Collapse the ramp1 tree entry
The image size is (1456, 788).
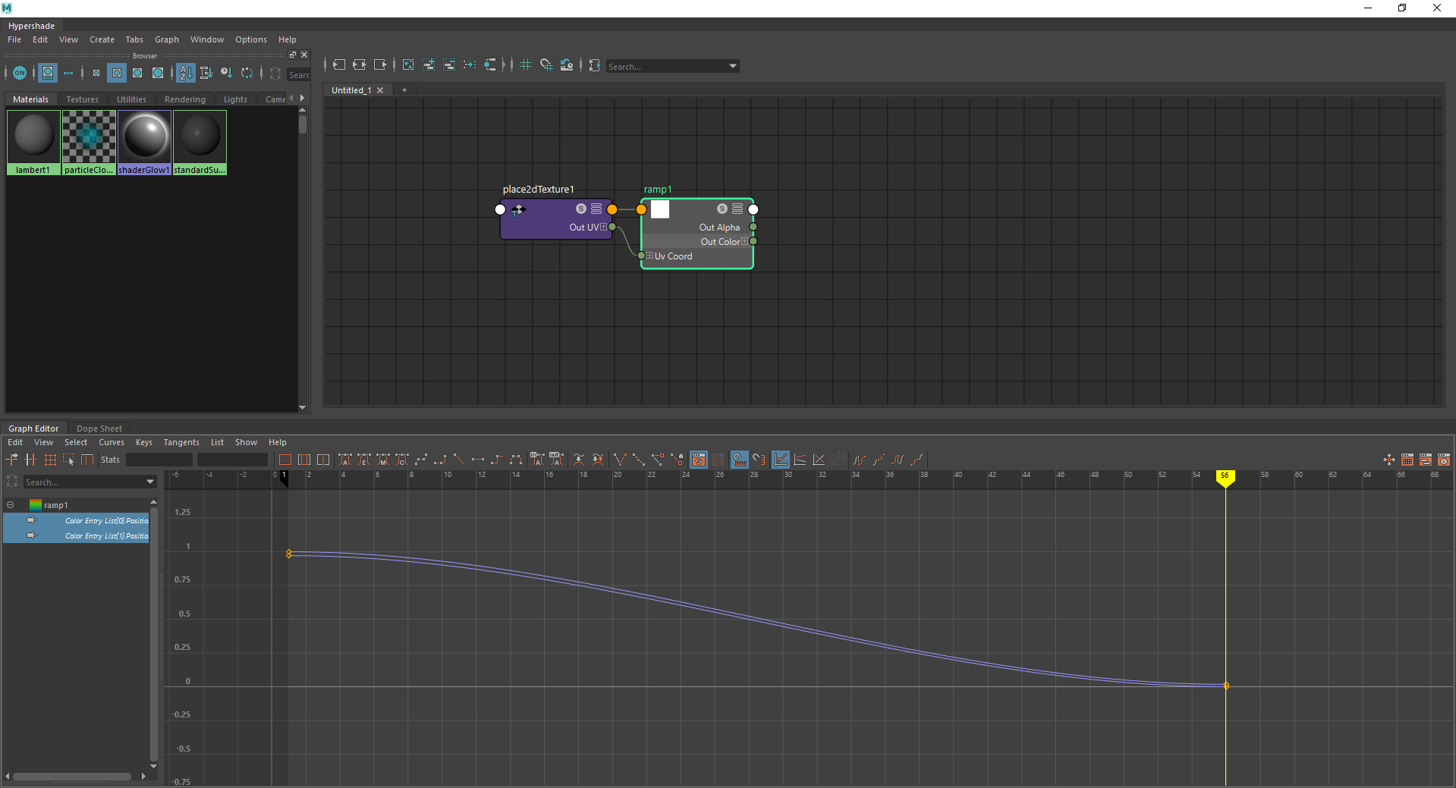(11, 505)
